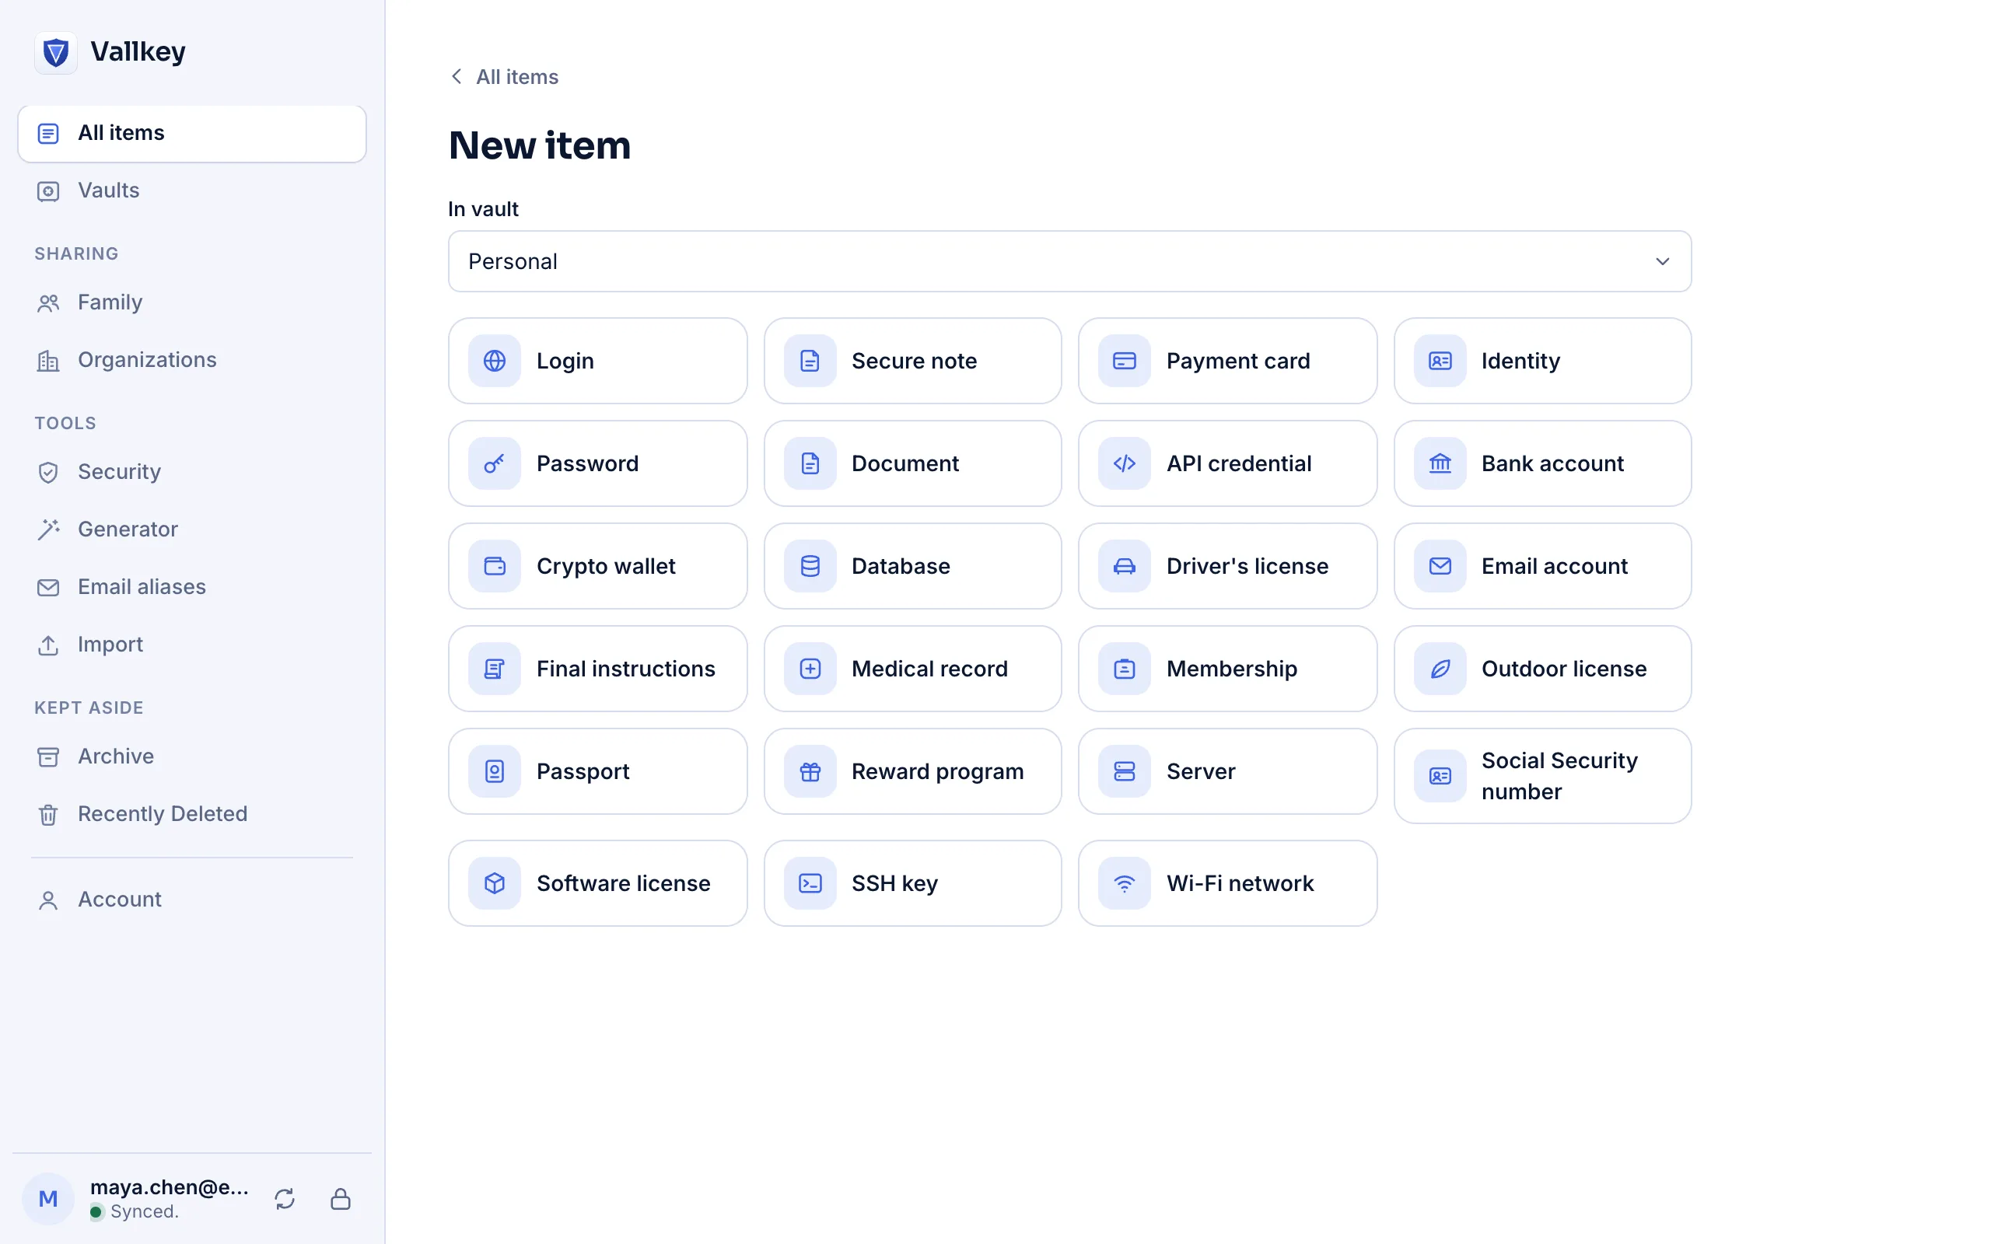
Task: Open the Archive section
Action: (191, 757)
